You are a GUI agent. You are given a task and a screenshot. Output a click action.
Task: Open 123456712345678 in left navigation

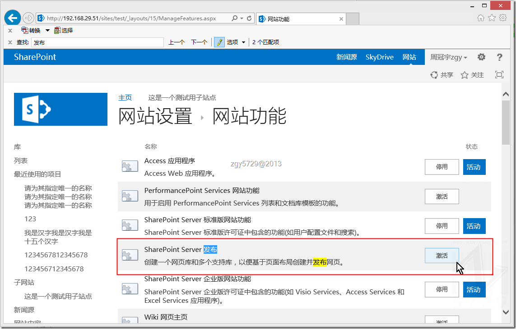coord(54,269)
